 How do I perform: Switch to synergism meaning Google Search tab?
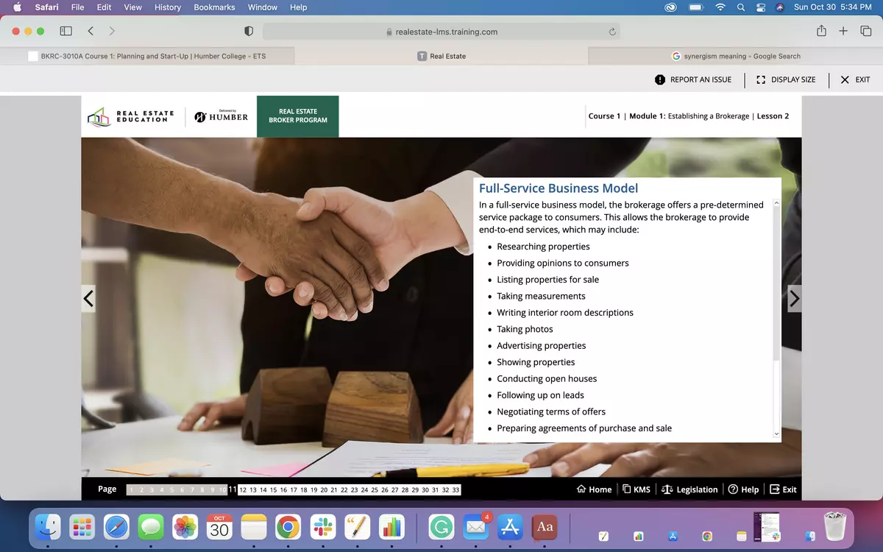coord(736,56)
